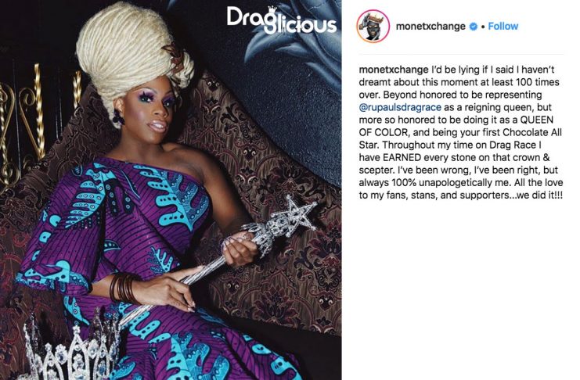Click the crown atop Draglicious logo
The image size is (580, 380).
click(272, 9)
